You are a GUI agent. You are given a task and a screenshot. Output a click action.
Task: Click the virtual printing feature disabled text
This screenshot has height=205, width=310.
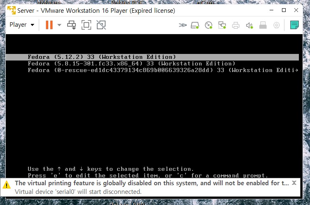(152, 183)
